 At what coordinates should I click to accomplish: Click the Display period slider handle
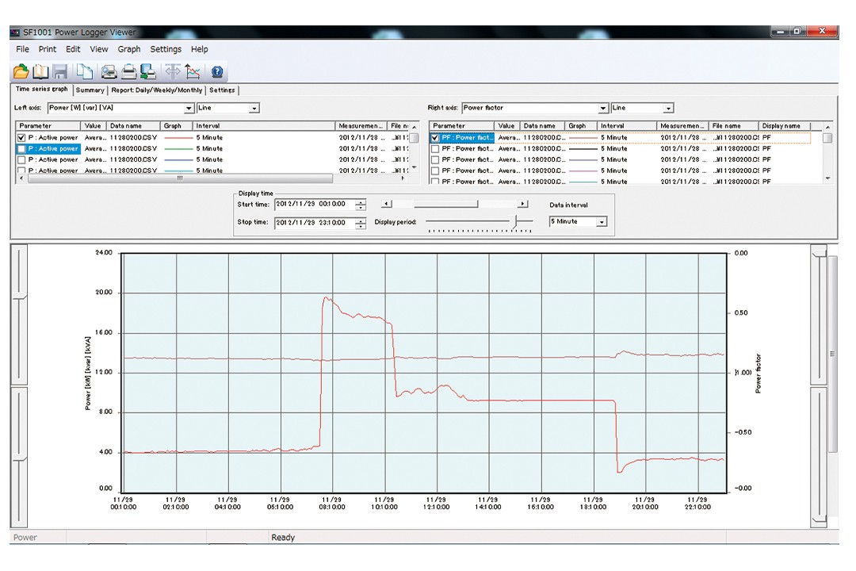tap(514, 221)
